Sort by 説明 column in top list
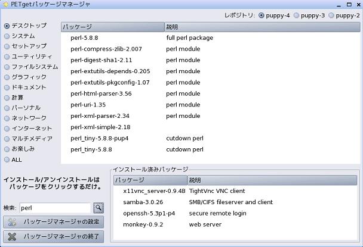Screen dimensions: 363x247 click(262, 27)
